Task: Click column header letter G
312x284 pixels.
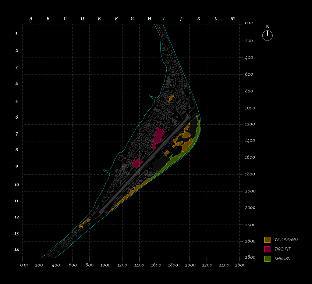Action: [x=132, y=19]
